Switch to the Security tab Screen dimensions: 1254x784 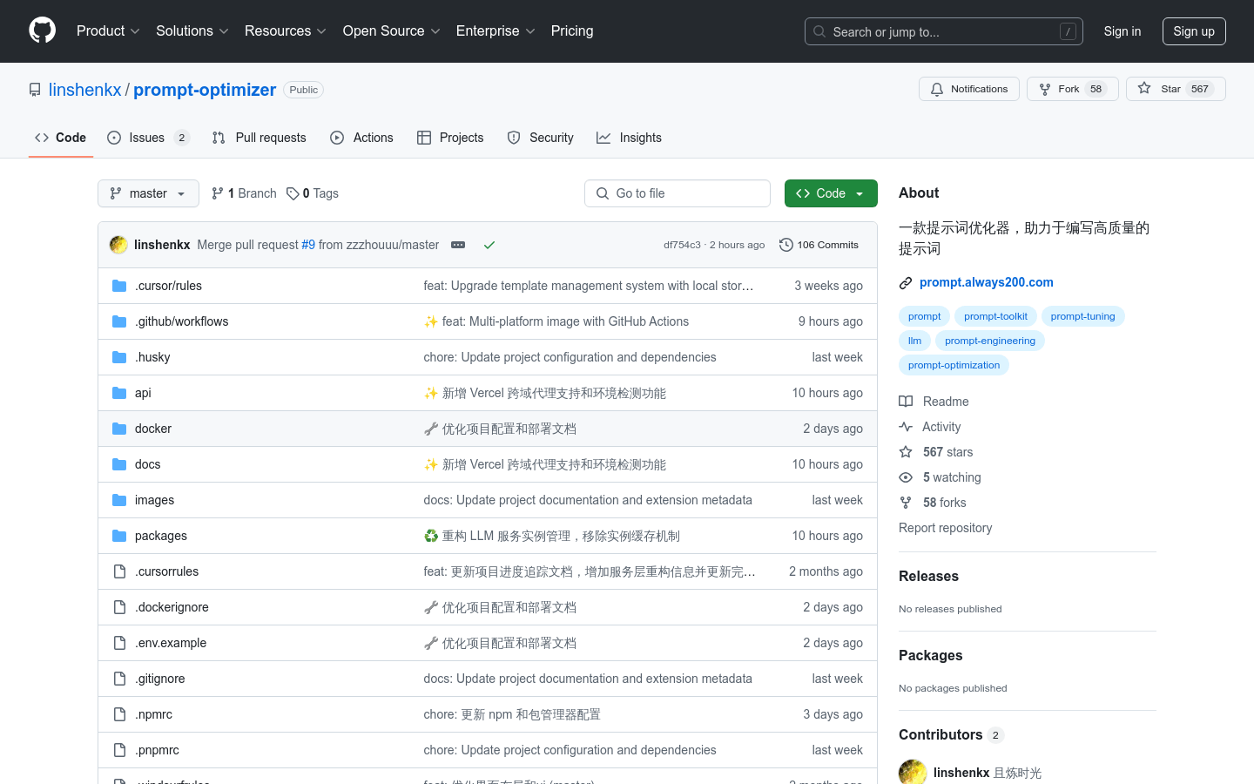[541, 138]
